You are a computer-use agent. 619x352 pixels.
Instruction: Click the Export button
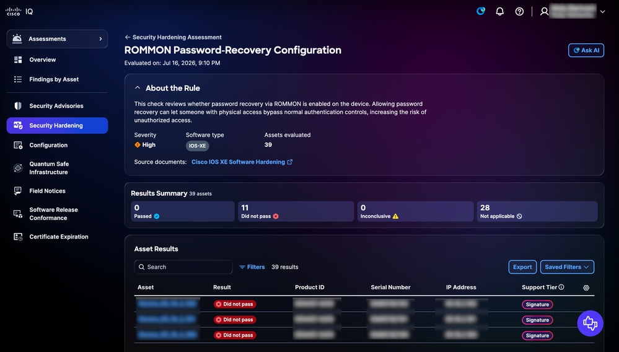522,267
